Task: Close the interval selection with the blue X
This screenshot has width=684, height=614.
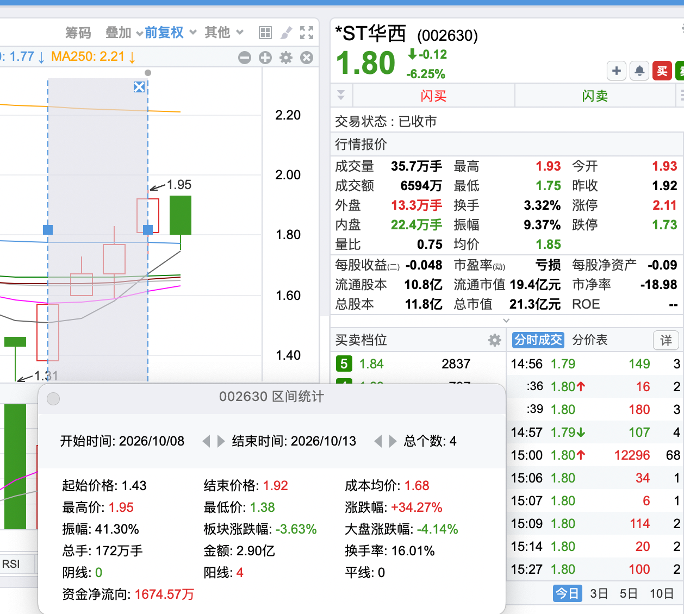Action: coord(139,87)
